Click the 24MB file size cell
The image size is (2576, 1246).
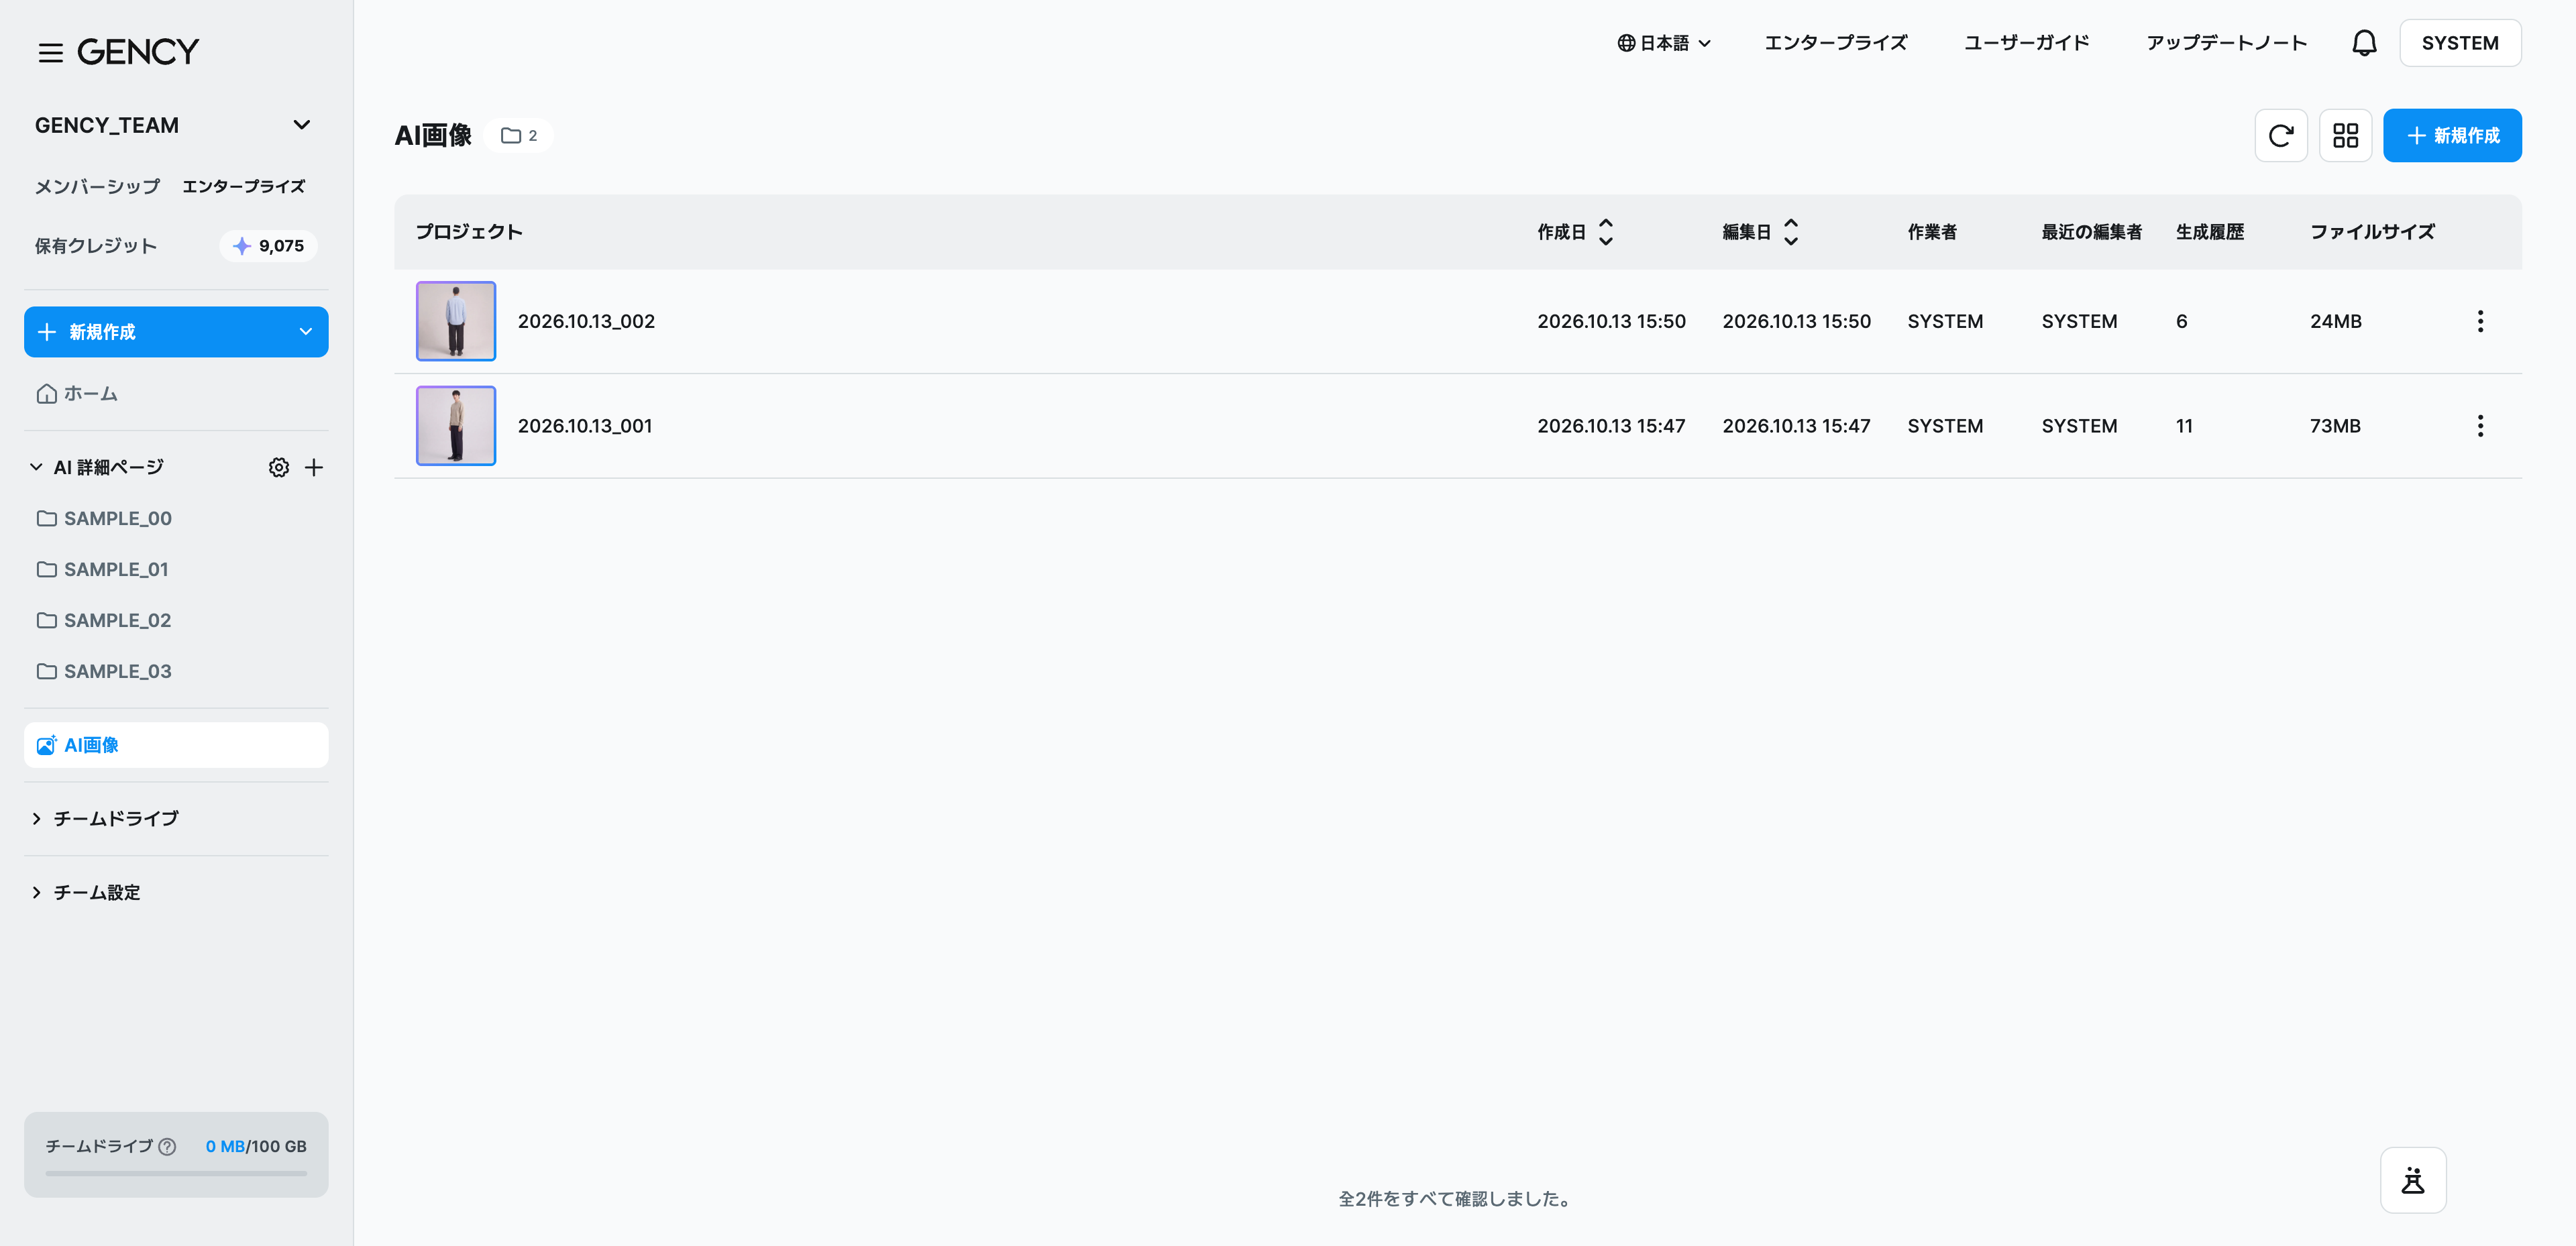point(2335,321)
